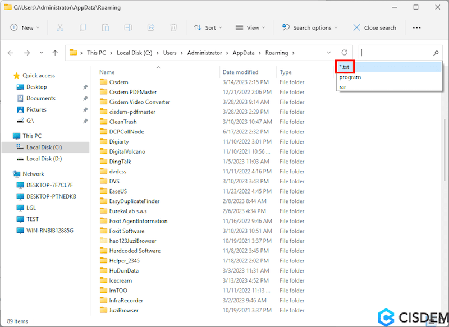Click inside the search input box

coord(397,53)
